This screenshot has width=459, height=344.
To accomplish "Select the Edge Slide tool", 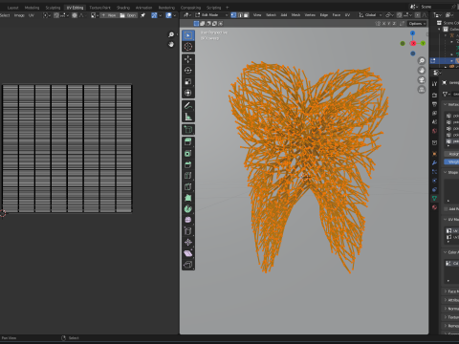I will pos(188,231).
